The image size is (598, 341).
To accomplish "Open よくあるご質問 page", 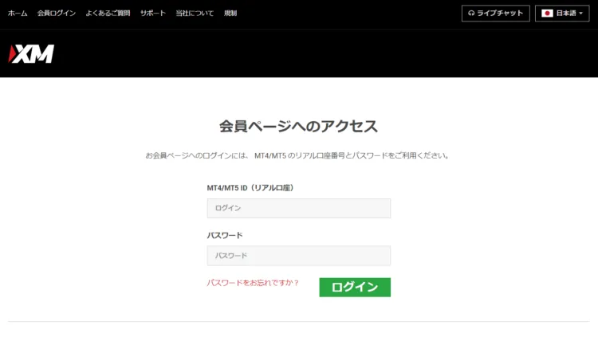I will pos(108,14).
